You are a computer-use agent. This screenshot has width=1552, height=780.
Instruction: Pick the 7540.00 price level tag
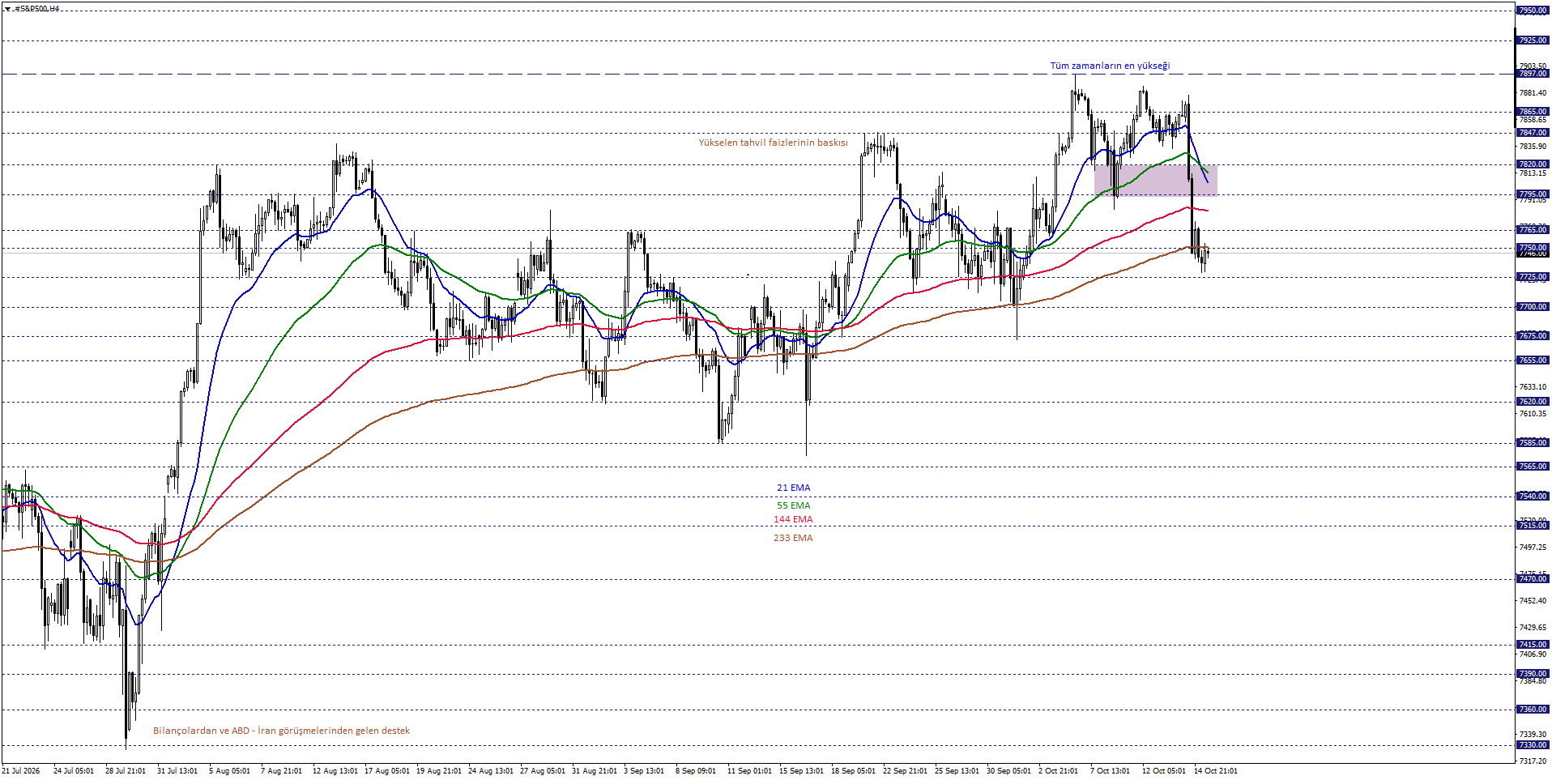(1533, 497)
